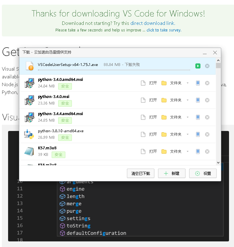Viewport: 234px width, 247px height.
Task: Click to take survey link
Action: pos(164,30)
